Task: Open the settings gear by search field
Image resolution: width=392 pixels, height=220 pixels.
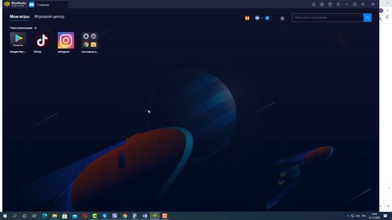Action: 282,18
